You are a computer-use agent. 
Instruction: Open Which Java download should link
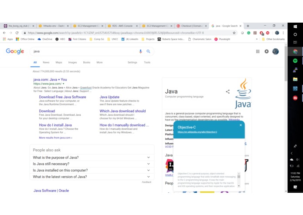pyautogui.click(x=123, y=111)
